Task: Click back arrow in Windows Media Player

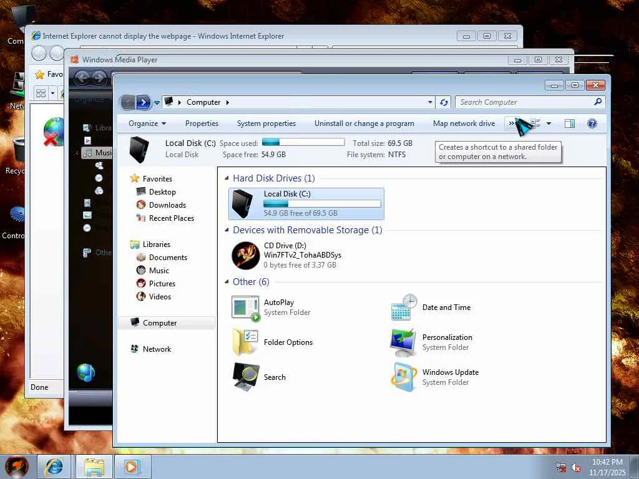Action: click(83, 77)
